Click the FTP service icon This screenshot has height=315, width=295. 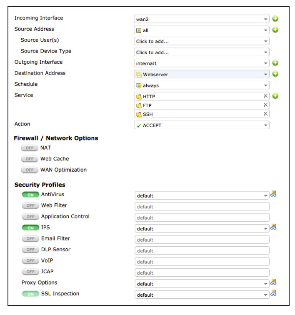point(139,105)
